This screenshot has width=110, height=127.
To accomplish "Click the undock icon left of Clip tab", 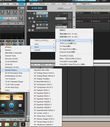I will pos(2,4).
